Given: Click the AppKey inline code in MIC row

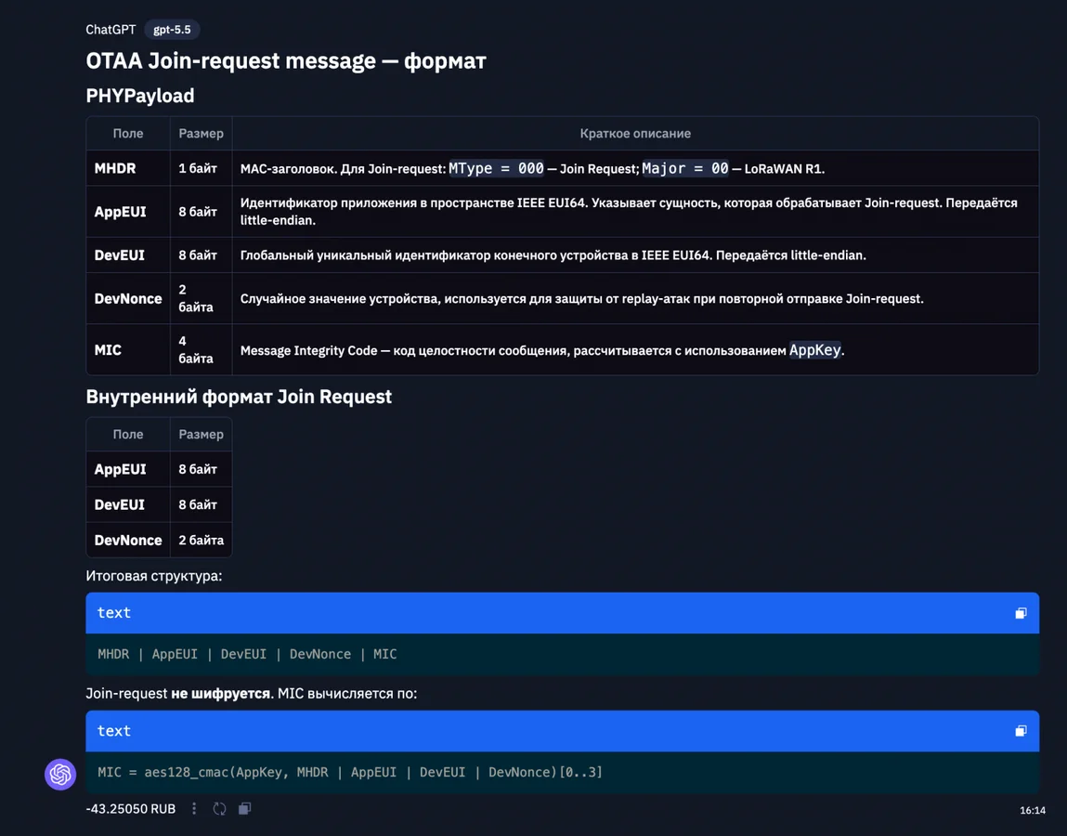Looking at the screenshot, I should tap(814, 350).
